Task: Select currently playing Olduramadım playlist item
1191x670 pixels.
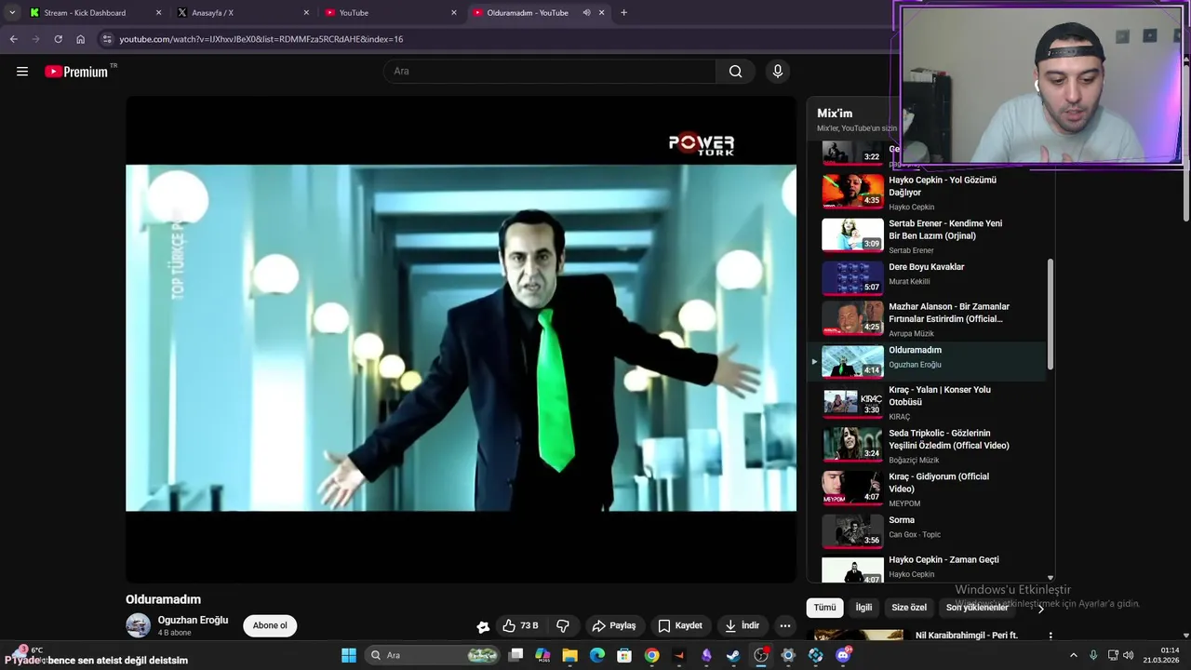Action: [x=926, y=361]
